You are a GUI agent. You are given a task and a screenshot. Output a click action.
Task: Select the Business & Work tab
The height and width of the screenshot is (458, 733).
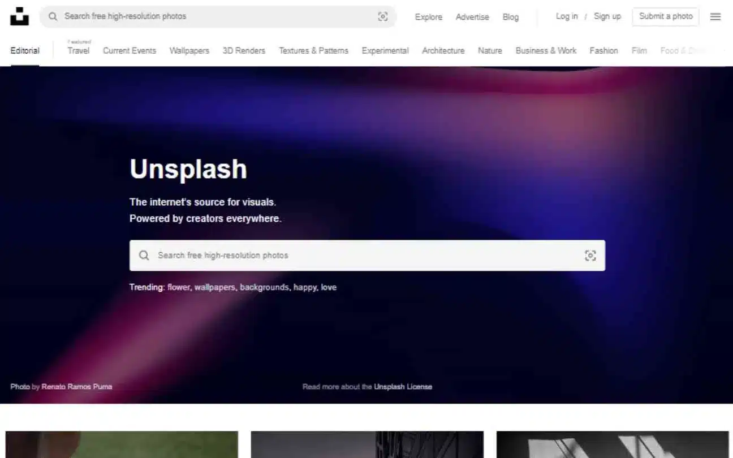tap(546, 50)
